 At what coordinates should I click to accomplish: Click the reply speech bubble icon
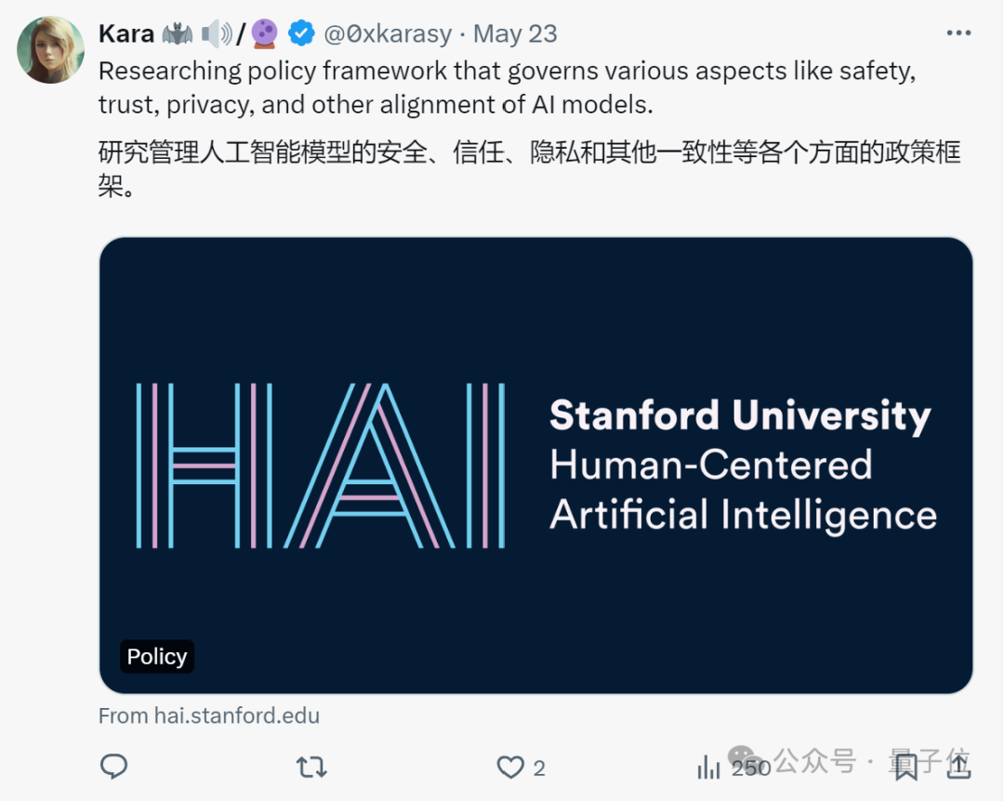[x=113, y=767]
